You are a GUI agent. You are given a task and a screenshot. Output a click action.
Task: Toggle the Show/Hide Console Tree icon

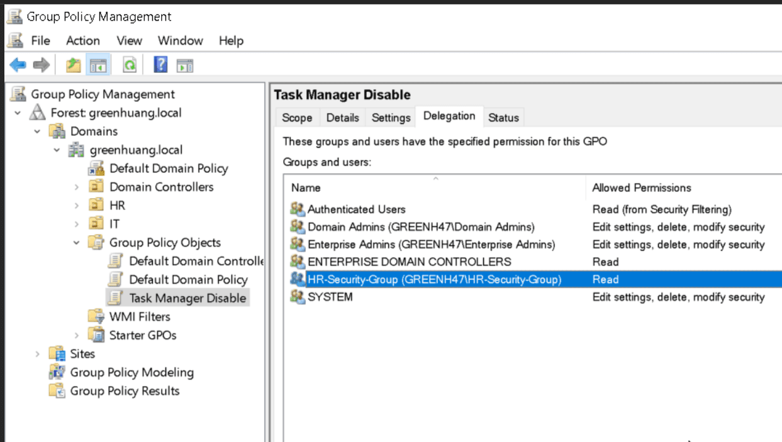point(98,65)
